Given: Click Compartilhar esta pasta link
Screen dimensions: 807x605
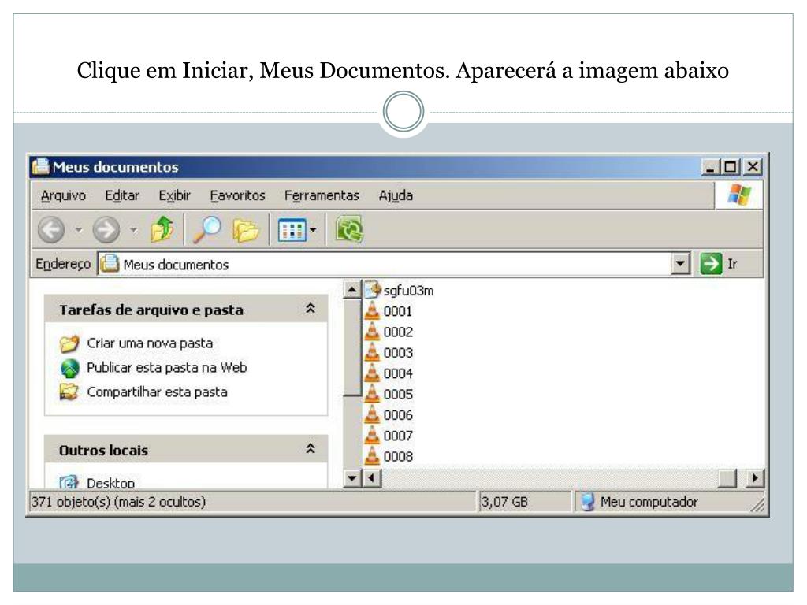Looking at the screenshot, I should [157, 392].
